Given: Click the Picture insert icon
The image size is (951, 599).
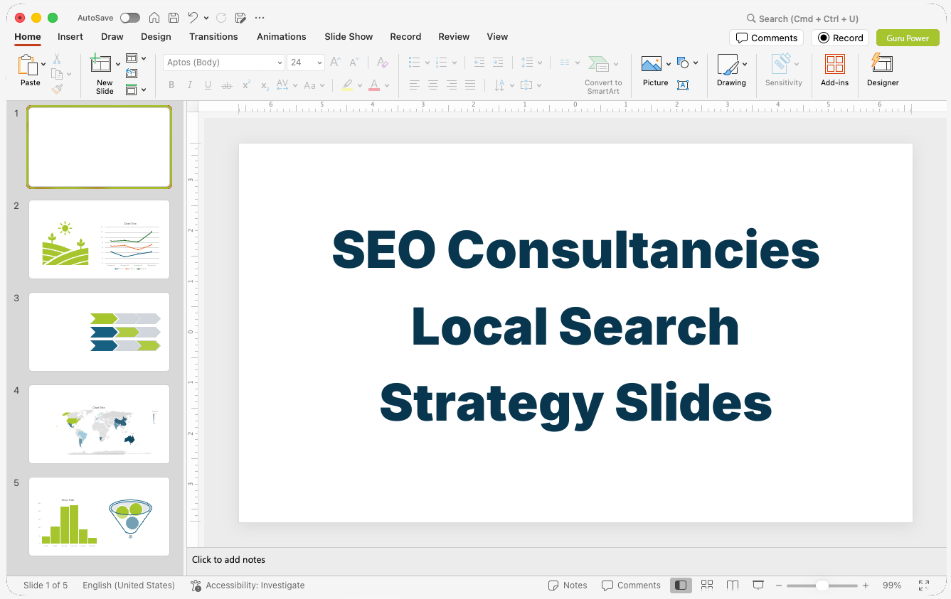Looking at the screenshot, I should pyautogui.click(x=652, y=64).
